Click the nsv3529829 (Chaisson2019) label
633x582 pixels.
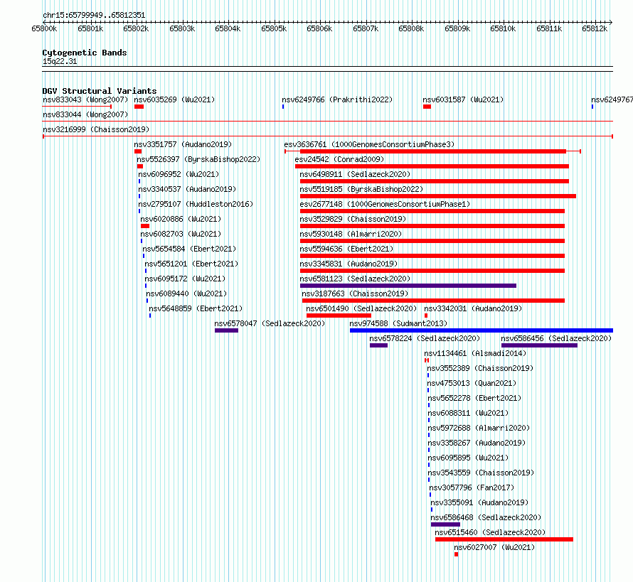pos(353,219)
